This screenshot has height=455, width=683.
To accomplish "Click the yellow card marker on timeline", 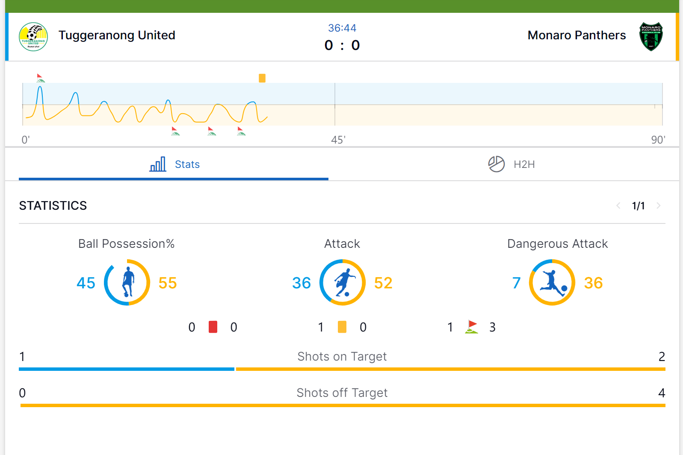I will [262, 78].
